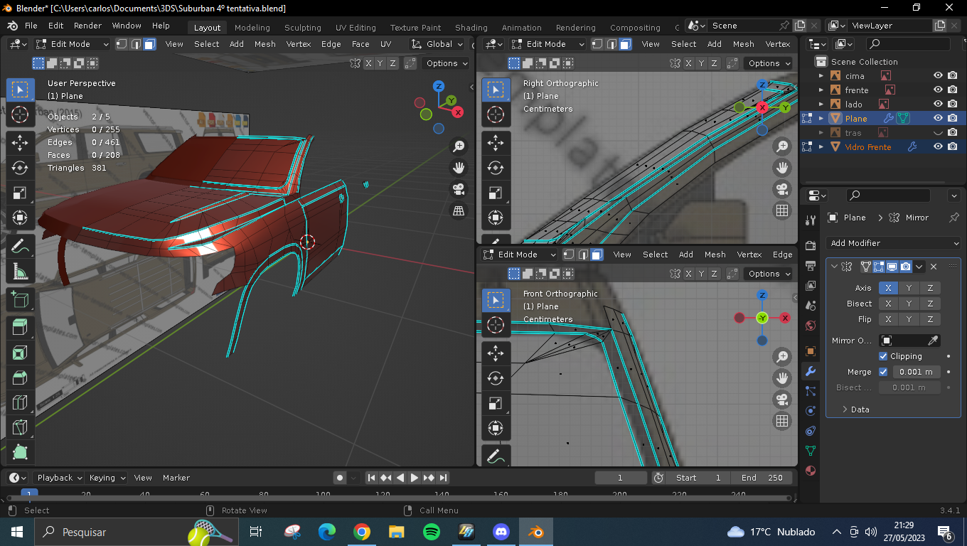Open the Modifiers wrench properties tab
This screenshot has width=967, height=546.
coord(811,371)
